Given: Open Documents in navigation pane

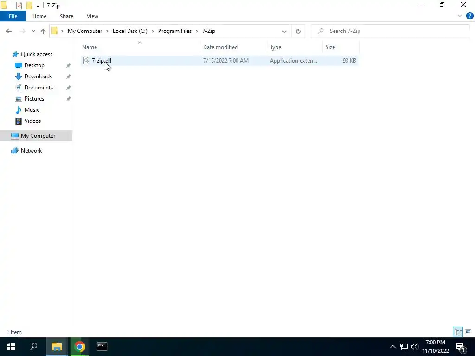Looking at the screenshot, I should (39, 88).
